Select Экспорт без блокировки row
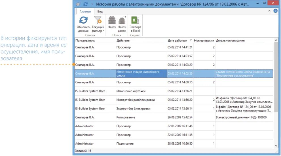Viewport: 281px width, 156px height. click(174, 109)
